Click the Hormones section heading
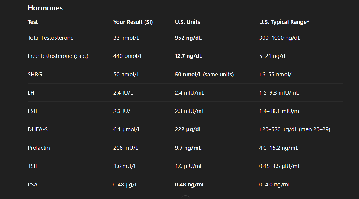This screenshot has width=359, height=199. pyautogui.click(x=45, y=8)
